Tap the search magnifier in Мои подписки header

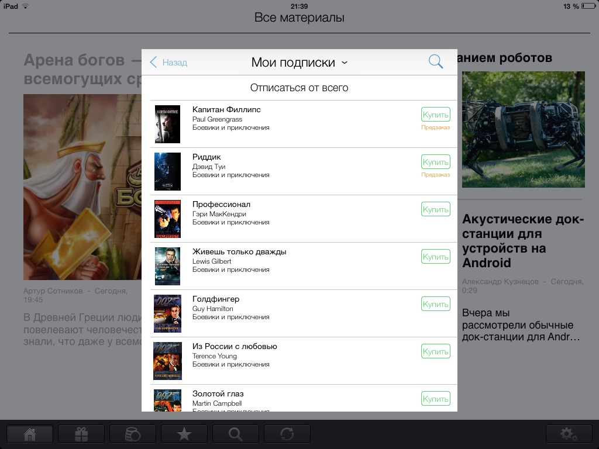435,61
